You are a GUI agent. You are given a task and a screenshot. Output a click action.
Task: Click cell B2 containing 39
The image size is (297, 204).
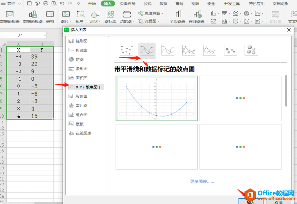tap(42, 56)
